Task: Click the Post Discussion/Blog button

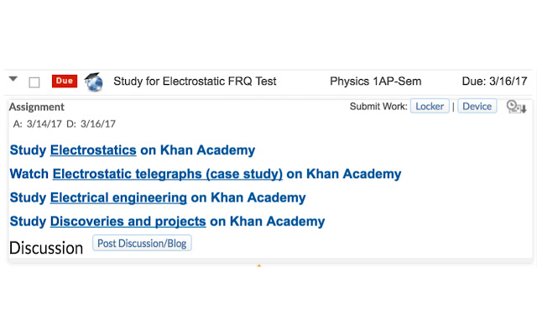Action: [142, 244]
